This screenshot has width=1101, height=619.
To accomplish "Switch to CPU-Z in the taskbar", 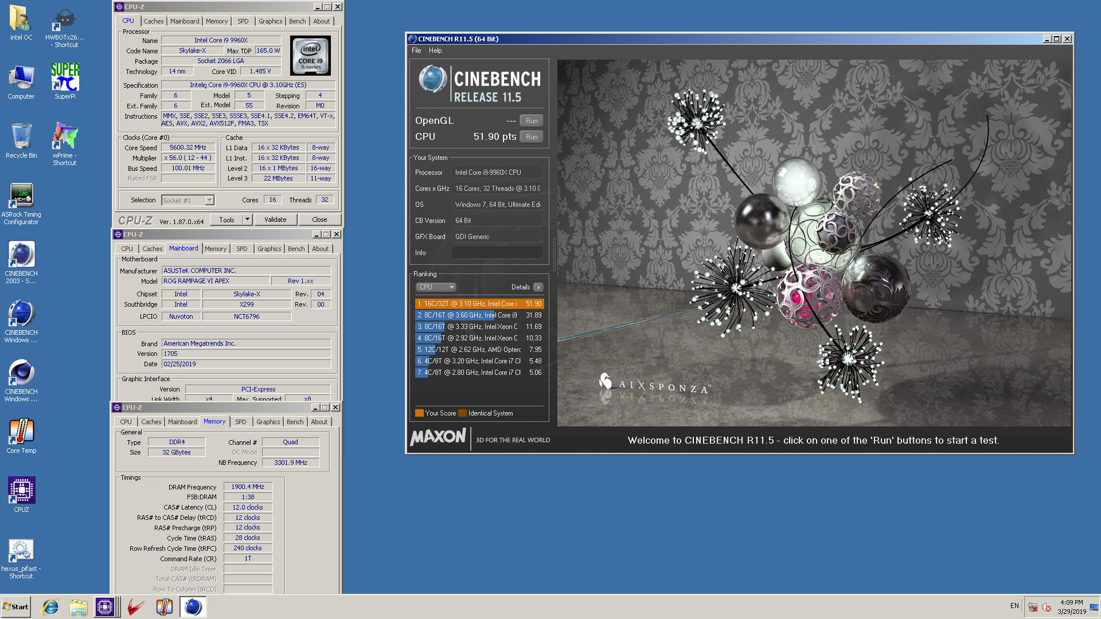I will 106,607.
